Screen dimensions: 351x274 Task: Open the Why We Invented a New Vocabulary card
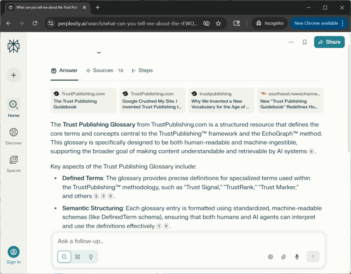(x=221, y=100)
